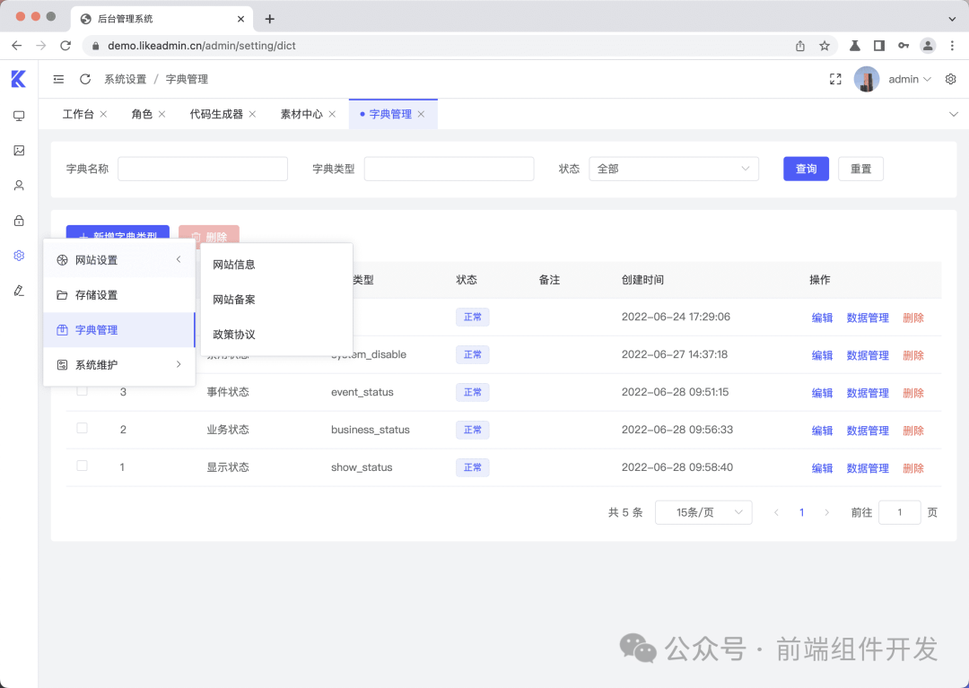969x688 pixels.
Task: Select the material center image icon in sidebar
Action: tap(18, 151)
